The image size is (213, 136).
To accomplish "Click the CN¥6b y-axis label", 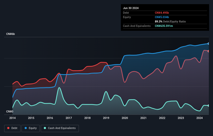I will (10, 34).
